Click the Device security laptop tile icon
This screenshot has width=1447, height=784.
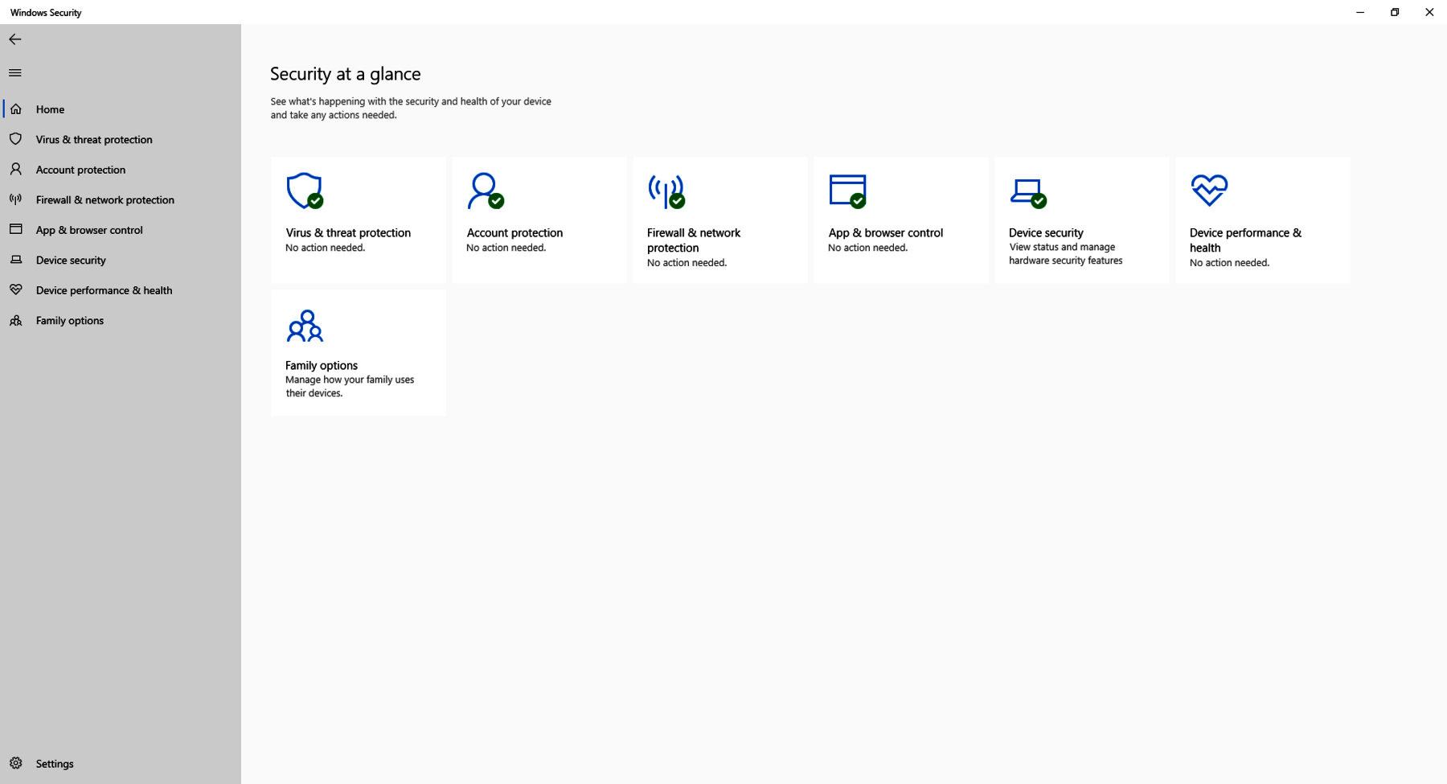[x=1027, y=192]
